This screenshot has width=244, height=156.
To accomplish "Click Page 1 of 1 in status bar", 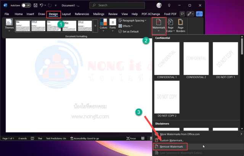I will click(8, 138).
